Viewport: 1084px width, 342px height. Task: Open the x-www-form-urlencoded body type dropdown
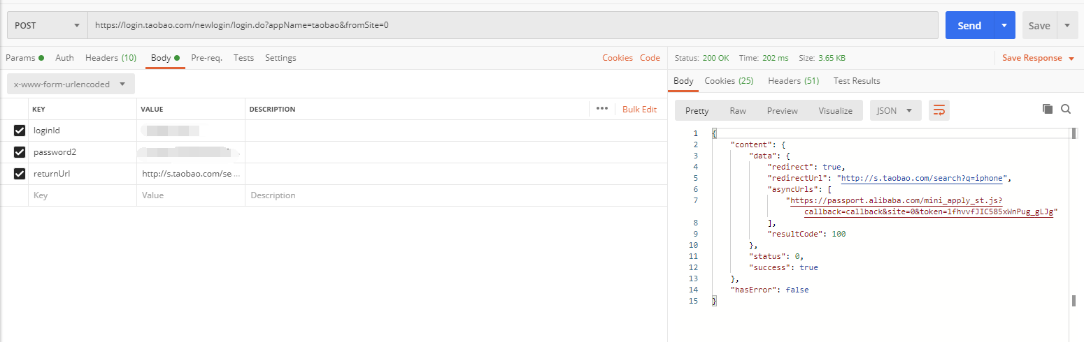pos(71,84)
